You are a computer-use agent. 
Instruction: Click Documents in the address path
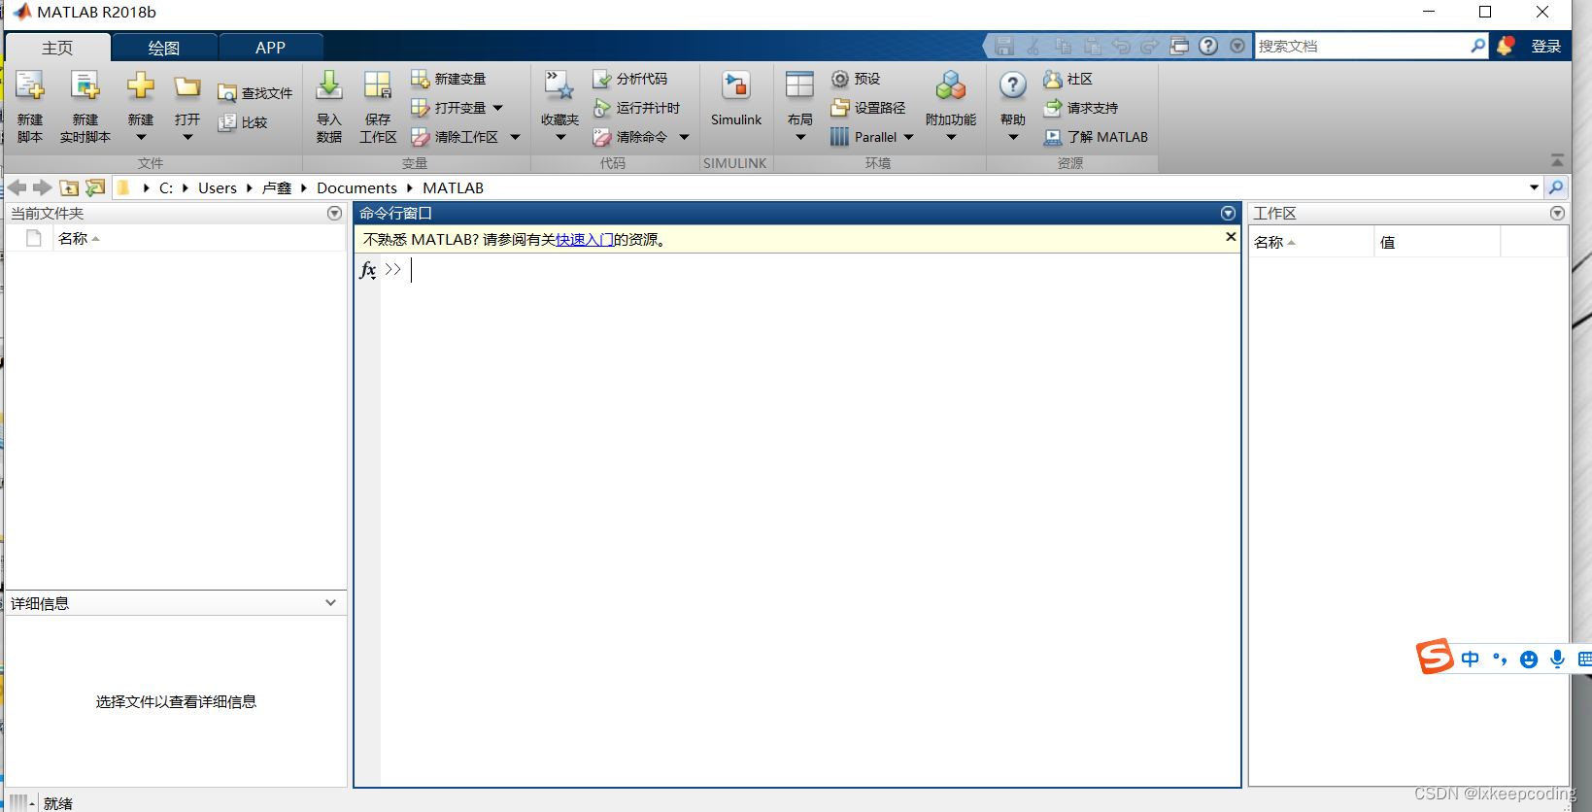click(356, 187)
